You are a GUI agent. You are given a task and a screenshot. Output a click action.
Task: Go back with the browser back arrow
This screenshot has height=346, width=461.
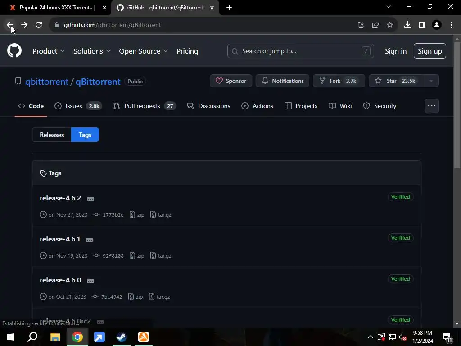(x=10, y=25)
